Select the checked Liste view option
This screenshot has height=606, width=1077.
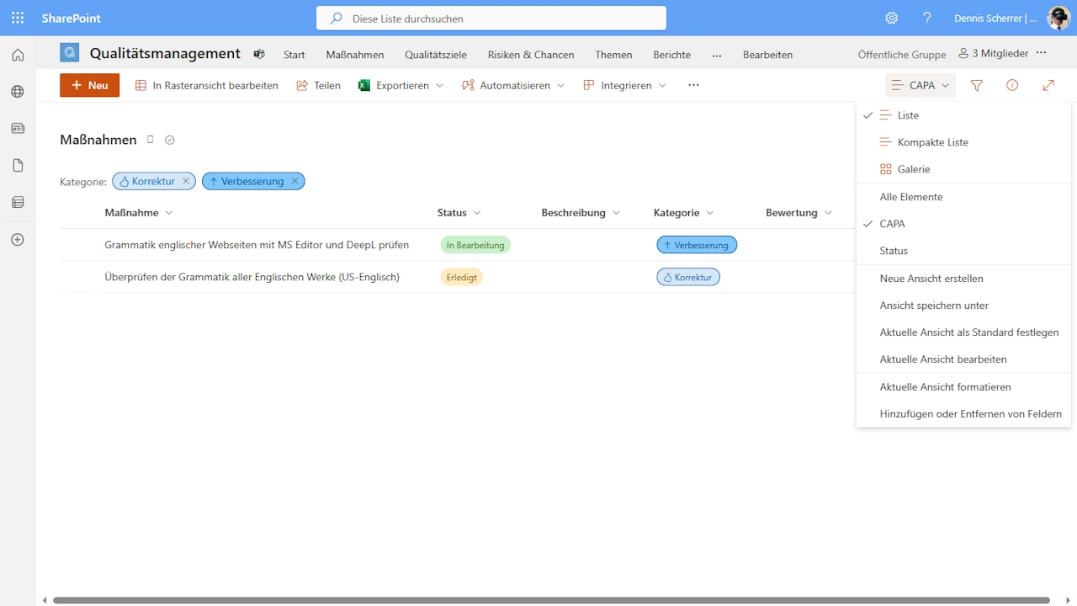coord(909,115)
